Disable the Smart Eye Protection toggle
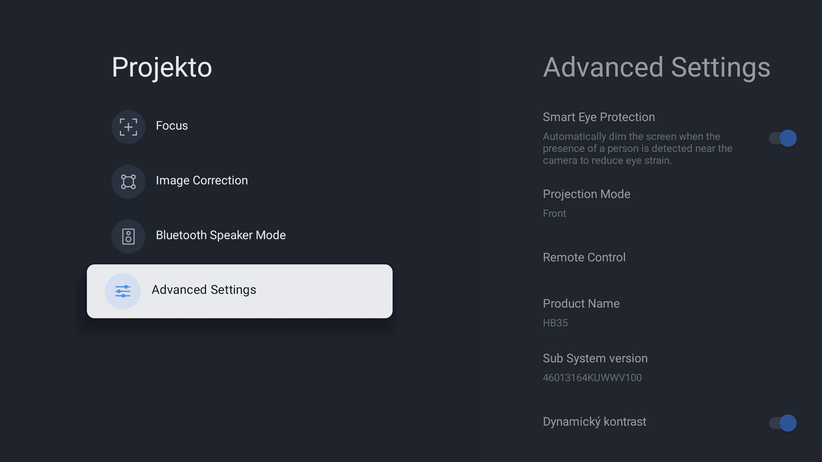The width and height of the screenshot is (822, 462). coord(783,138)
